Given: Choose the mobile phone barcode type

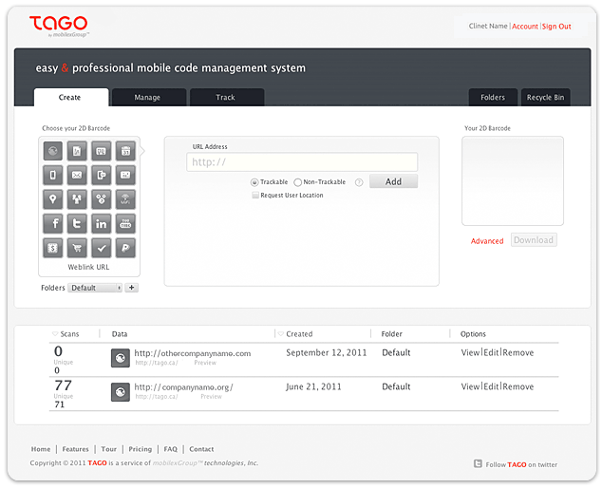Looking at the screenshot, I should [x=52, y=175].
